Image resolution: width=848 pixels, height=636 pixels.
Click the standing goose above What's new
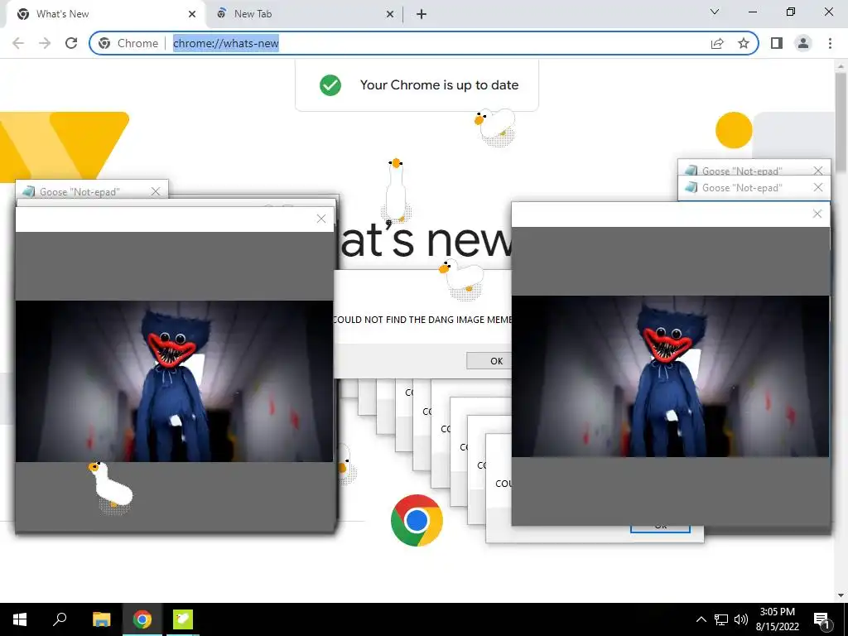coord(397,190)
